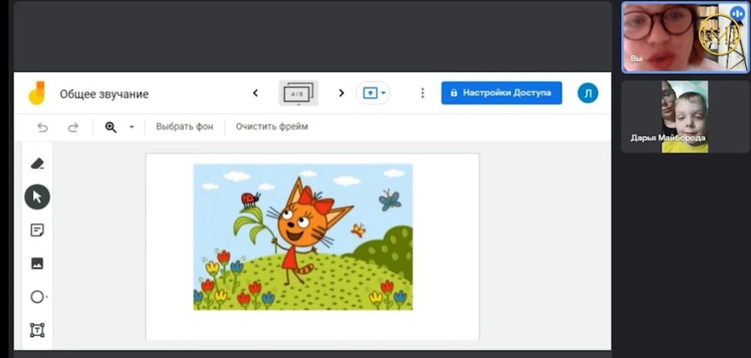The width and height of the screenshot is (751, 358).
Task: Go to the next frame arrow
Action: (341, 93)
